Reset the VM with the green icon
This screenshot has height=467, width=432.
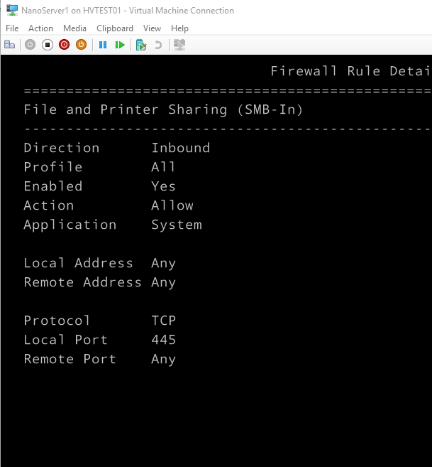(x=120, y=45)
